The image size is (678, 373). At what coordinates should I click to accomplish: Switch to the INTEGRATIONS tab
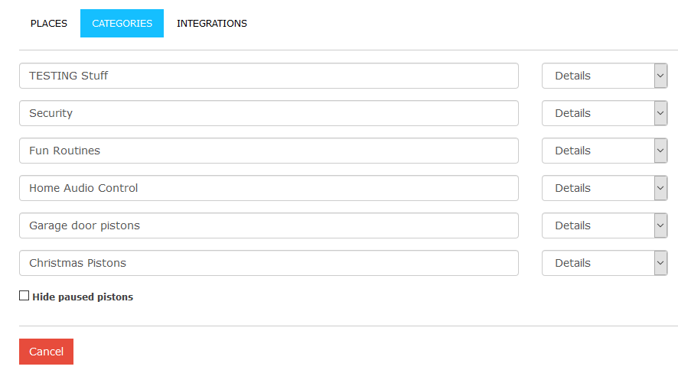coord(212,23)
